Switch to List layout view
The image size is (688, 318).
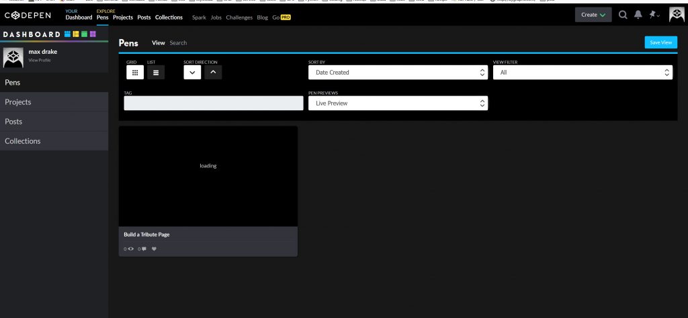pyautogui.click(x=155, y=72)
